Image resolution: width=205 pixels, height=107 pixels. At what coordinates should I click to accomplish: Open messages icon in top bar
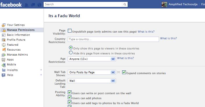pyautogui.click(x=33, y=5)
